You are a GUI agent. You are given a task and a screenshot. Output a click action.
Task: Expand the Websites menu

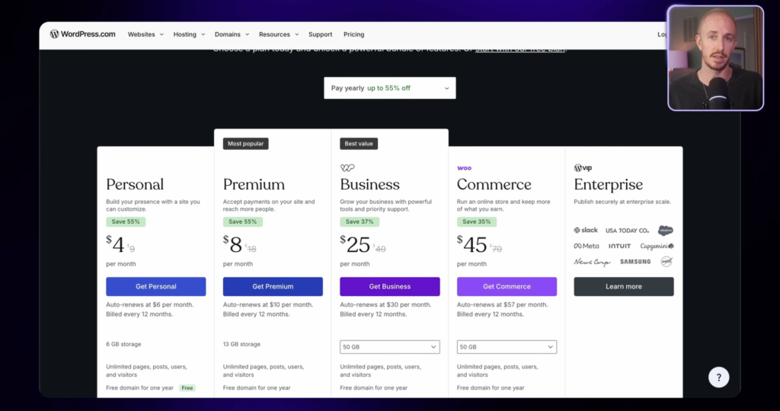[x=145, y=34]
